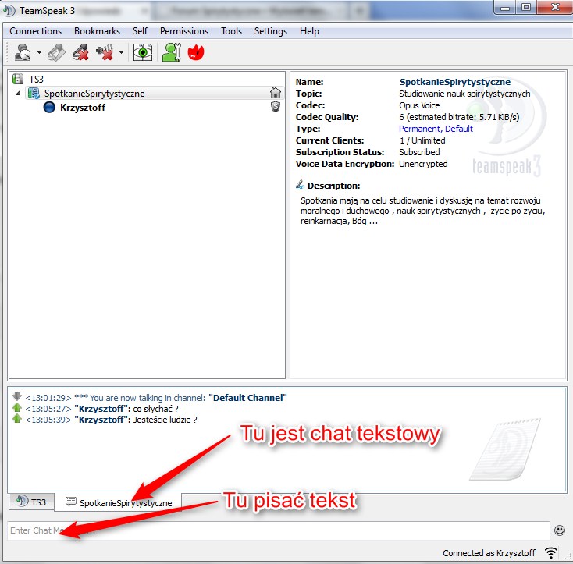Maximize the TeamSpeak 3 window

(526, 7)
